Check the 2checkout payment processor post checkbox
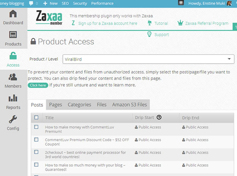The width and height of the screenshot is (237, 176). 36,152
